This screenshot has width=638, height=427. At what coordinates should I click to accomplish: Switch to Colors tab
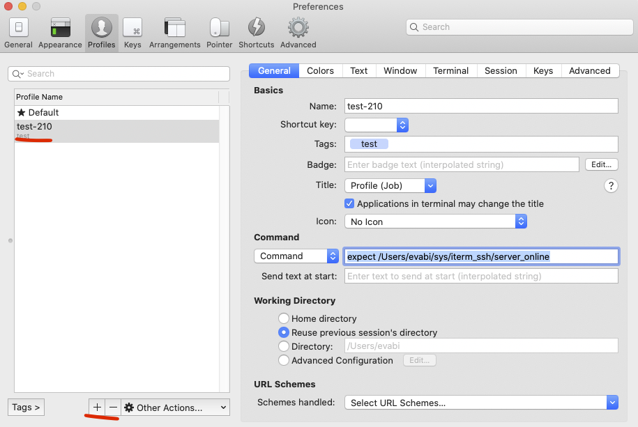[x=320, y=71]
